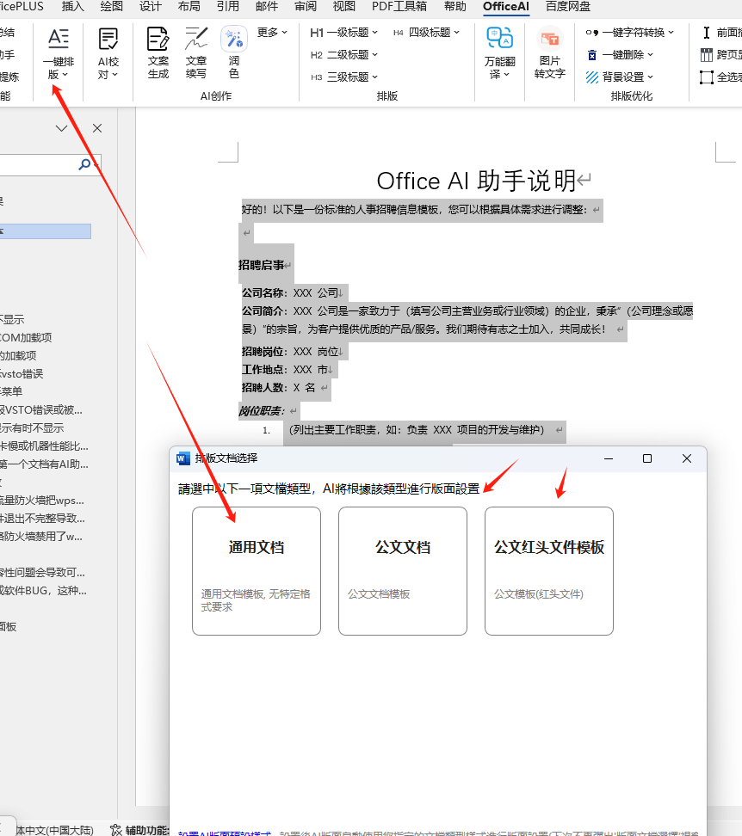
Task: Open the 设计 ribbon tab
Action: tap(150, 6)
